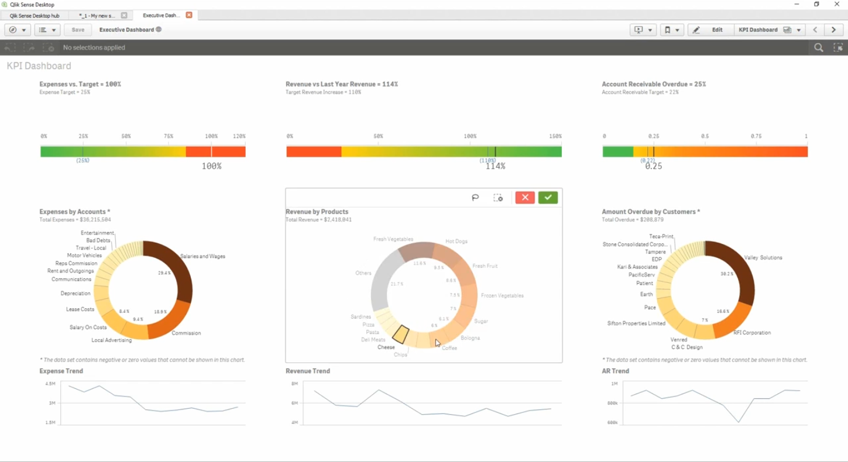Image resolution: width=848 pixels, height=462 pixels.
Task: Clear the chart selection using dashed-square clear icon
Action: pos(498,198)
